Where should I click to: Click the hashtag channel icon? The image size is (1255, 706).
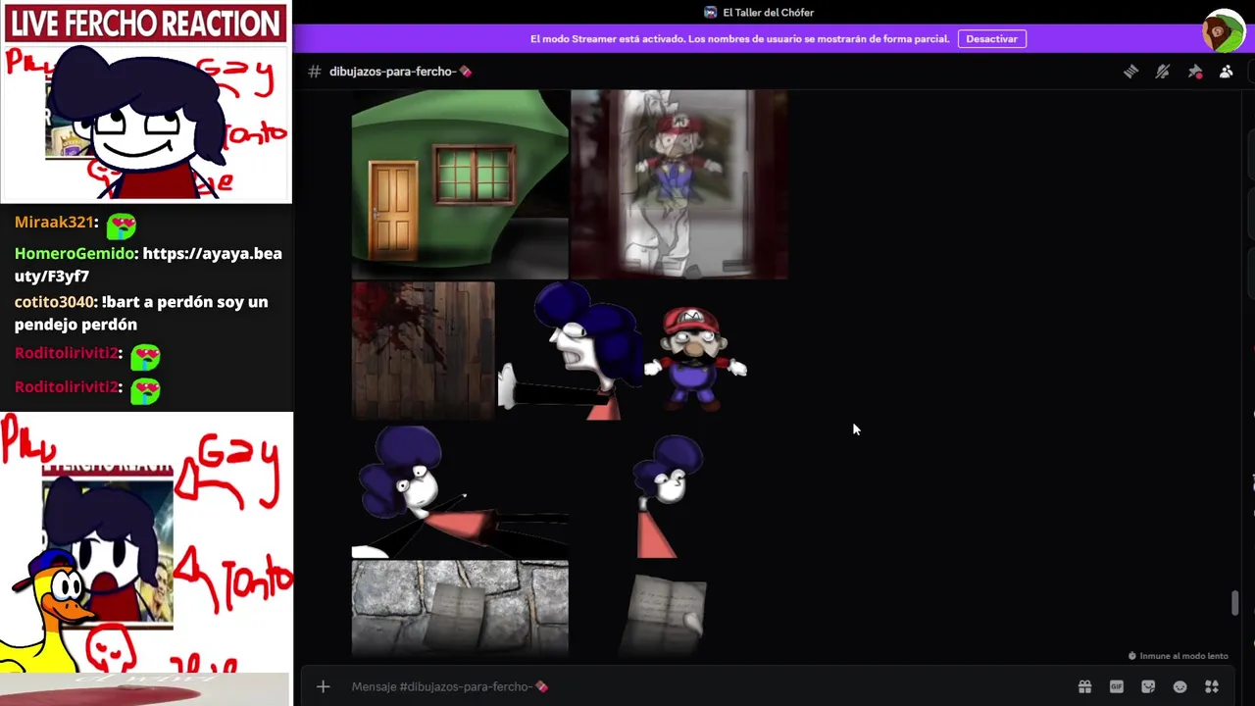314,72
